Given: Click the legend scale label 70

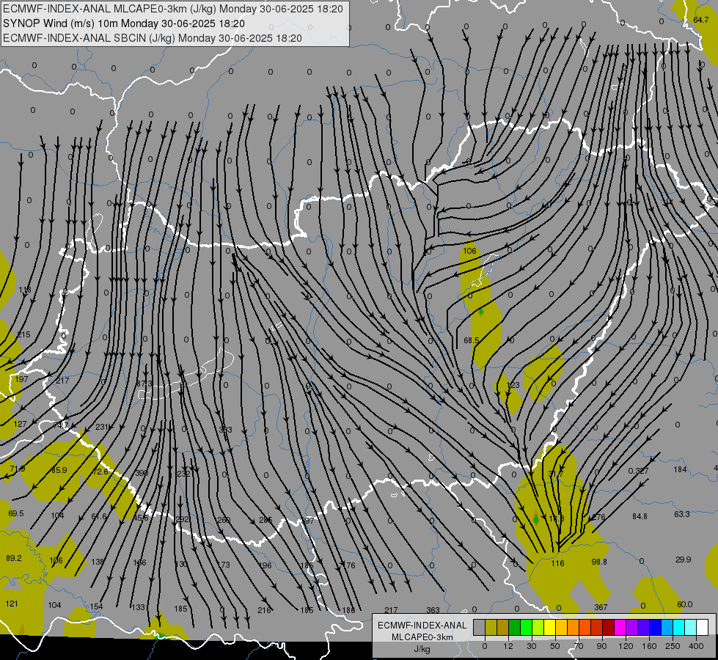Looking at the screenshot, I should pyautogui.click(x=579, y=646).
